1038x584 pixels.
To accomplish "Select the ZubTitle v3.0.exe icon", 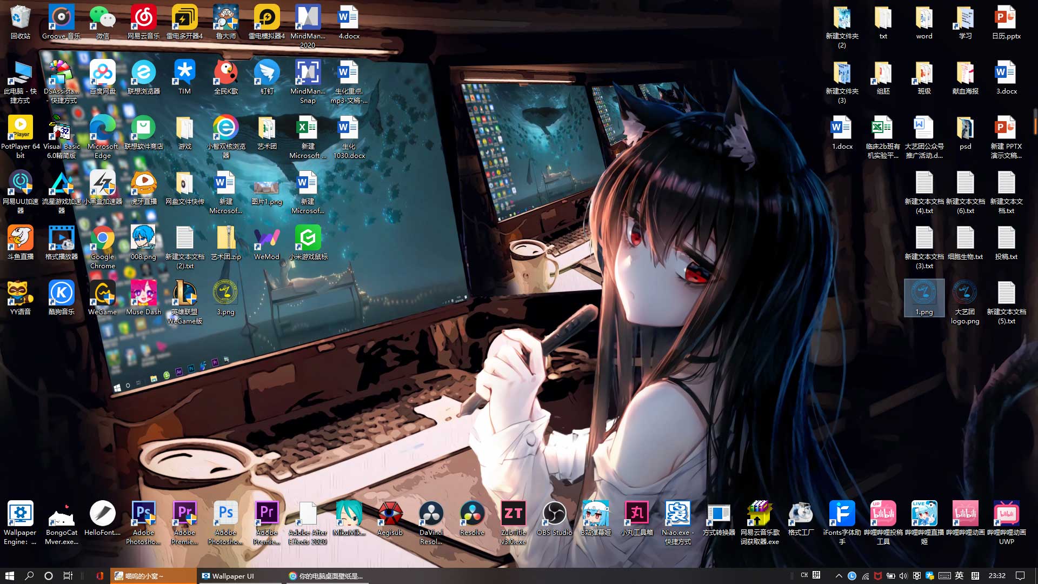I will 513,523.
